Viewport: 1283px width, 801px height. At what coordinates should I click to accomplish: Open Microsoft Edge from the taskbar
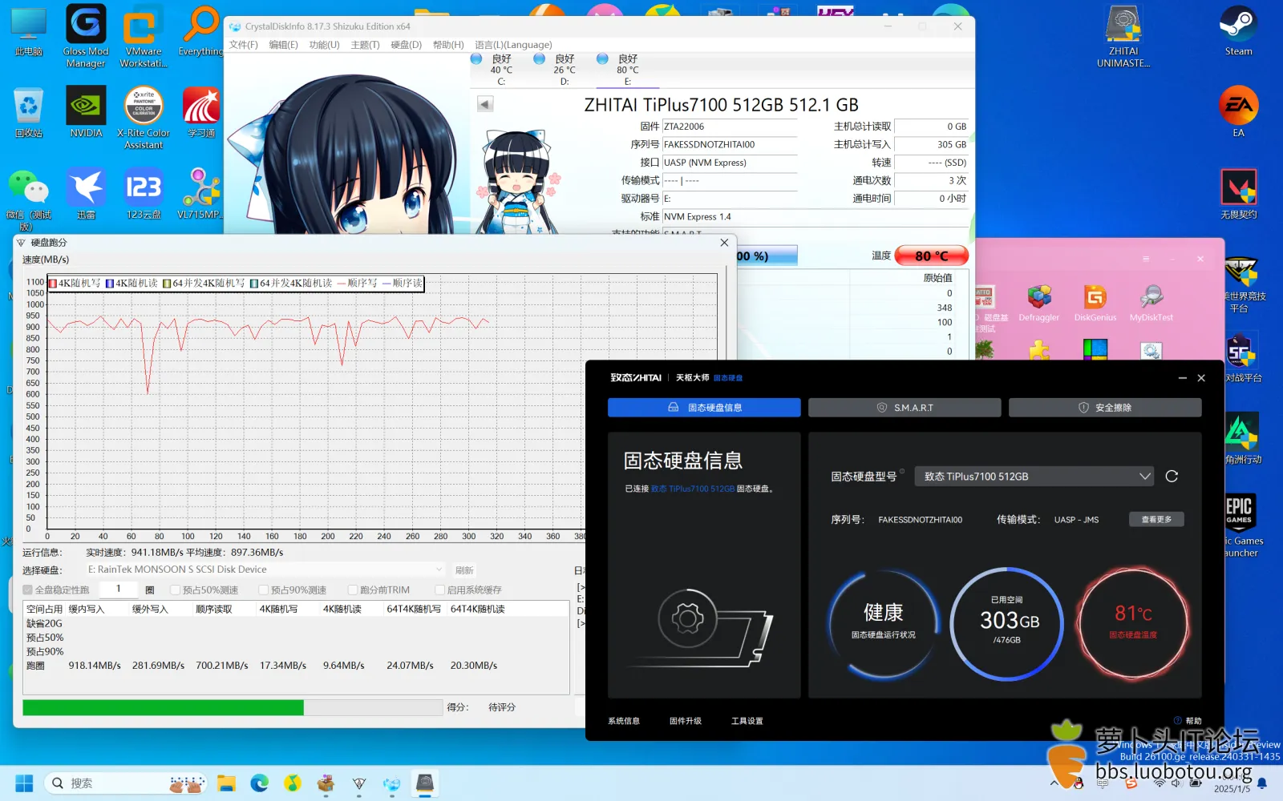pos(259,783)
